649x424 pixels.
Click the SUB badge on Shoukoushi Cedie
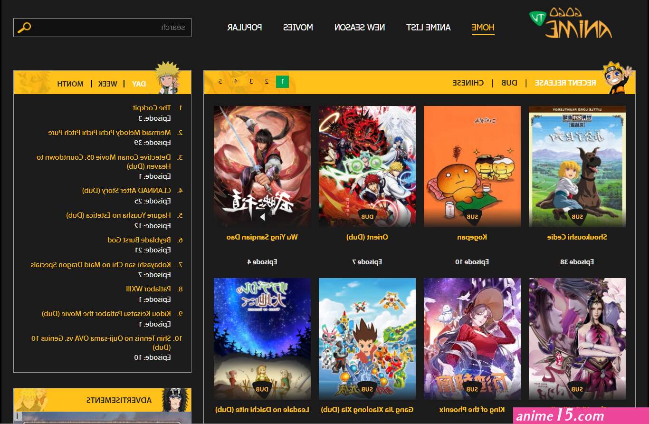pyautogui.click(x=577, y=217)
